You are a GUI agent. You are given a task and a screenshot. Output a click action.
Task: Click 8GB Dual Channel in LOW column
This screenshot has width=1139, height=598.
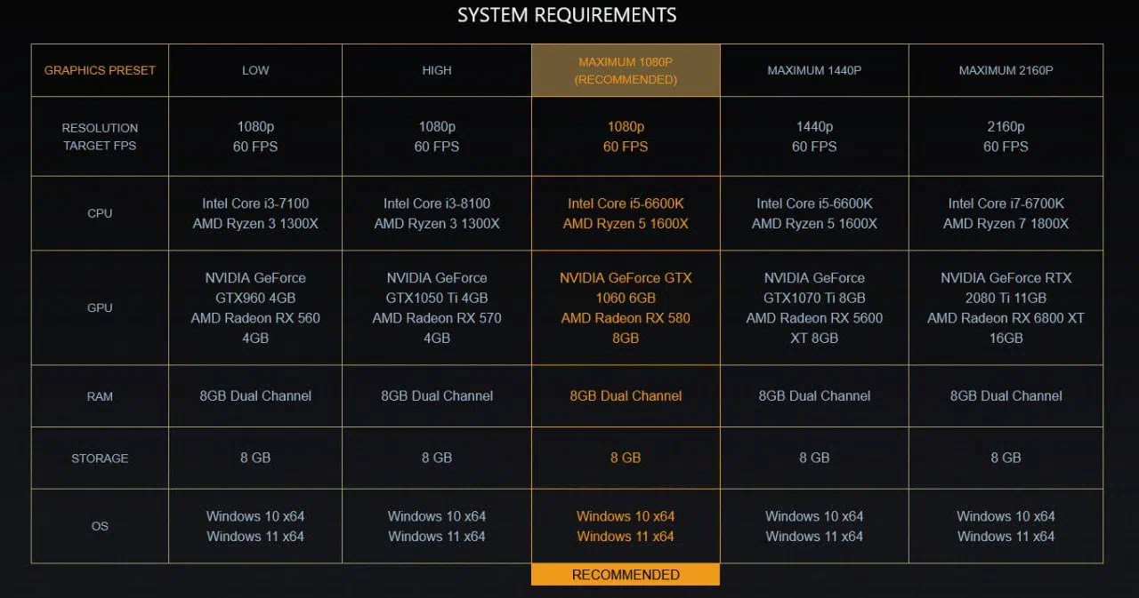255,396
